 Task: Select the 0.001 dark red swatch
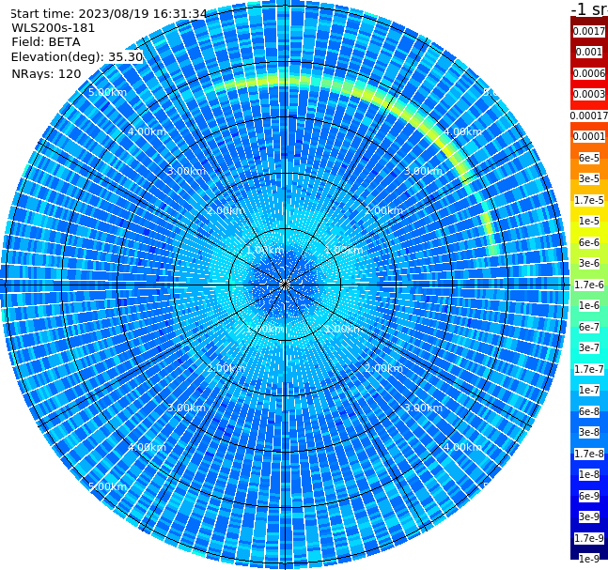588,52
